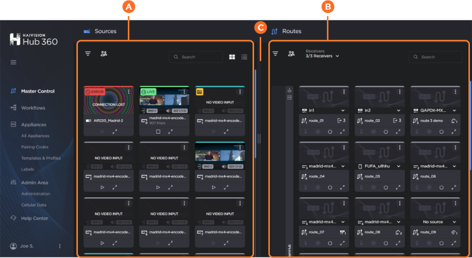This screenshot has height=258, width=472.
Task: Open the Help Center link
Action: (34, 218)
